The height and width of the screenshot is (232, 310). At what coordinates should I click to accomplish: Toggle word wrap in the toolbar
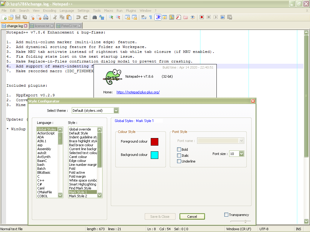click(x=144, y=17)
